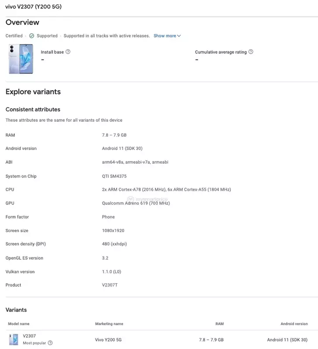
Task: Click the Install base help icon
Action: [68, 51]
